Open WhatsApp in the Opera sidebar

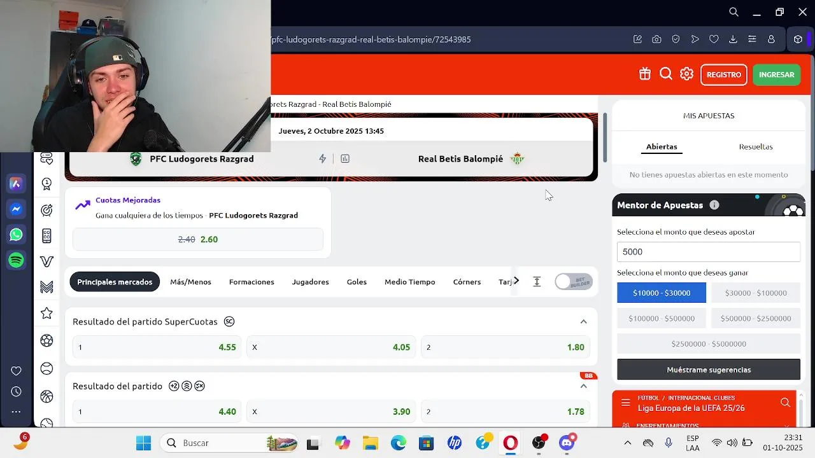click(x=17, y=235)
